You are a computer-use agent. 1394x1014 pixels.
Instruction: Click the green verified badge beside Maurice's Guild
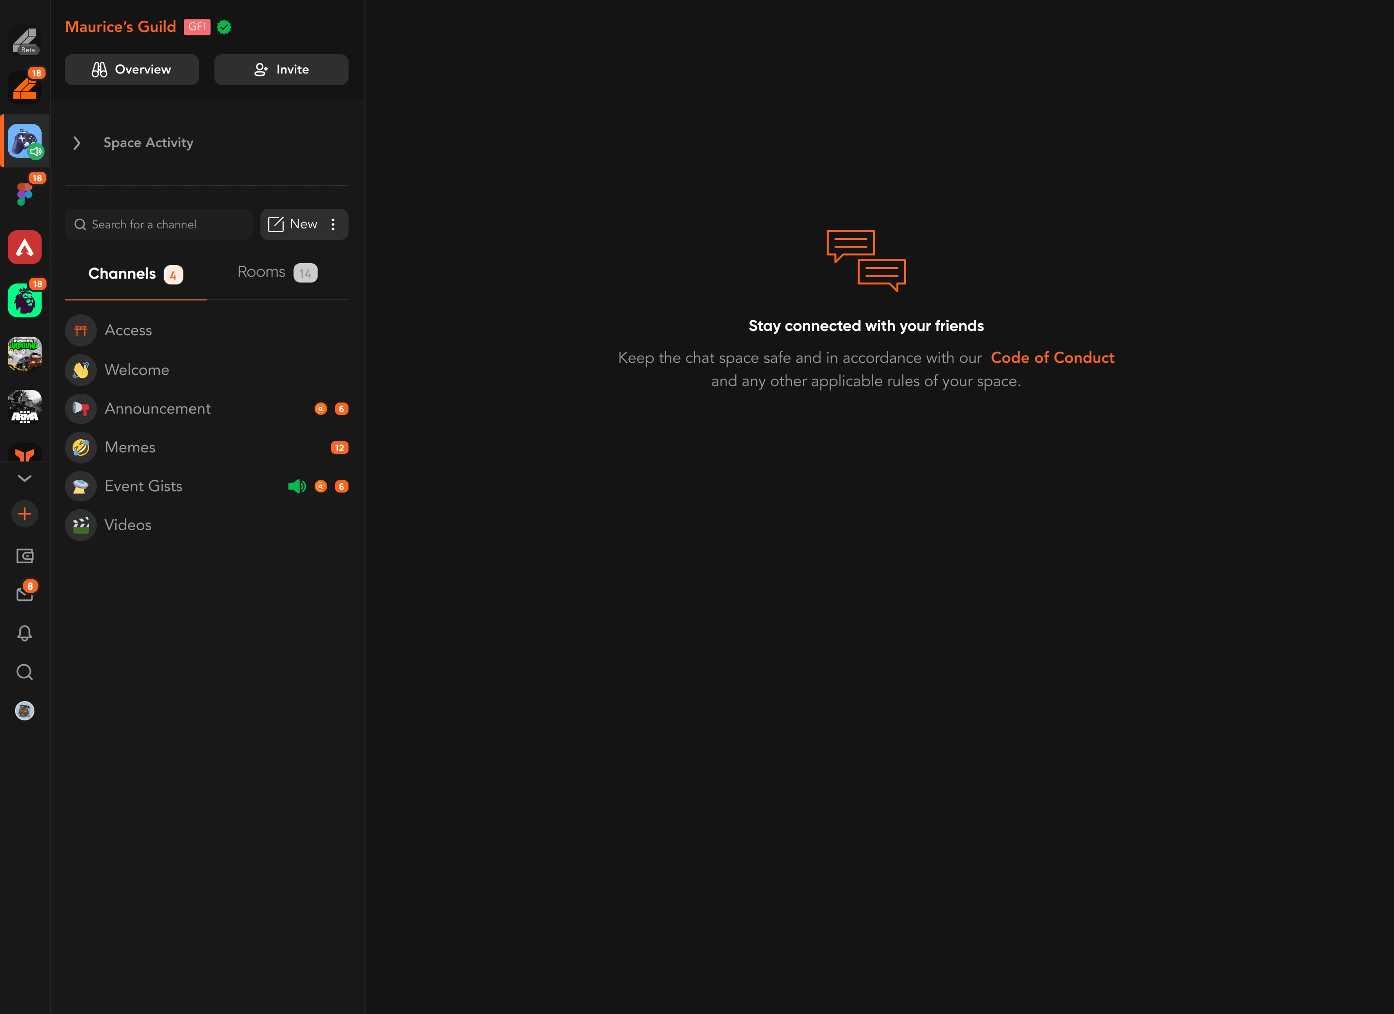click(x=224, y=27)
